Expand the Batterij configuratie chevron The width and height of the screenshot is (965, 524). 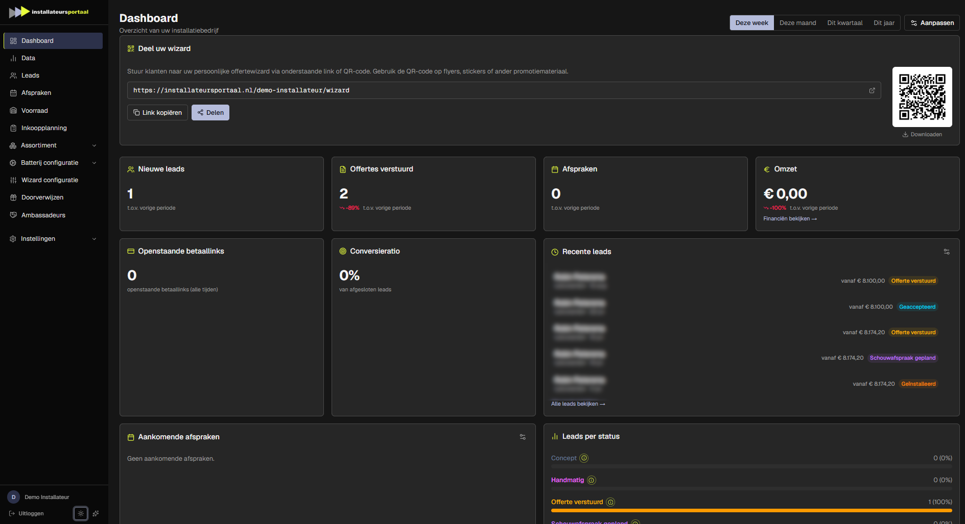[x=94, y=163]
